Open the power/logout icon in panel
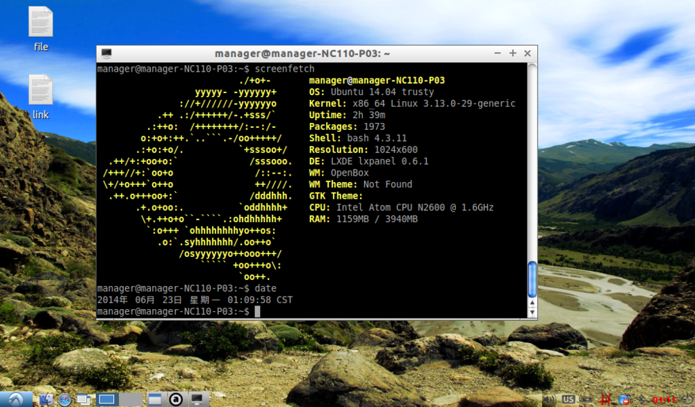The width and height of the screenshot is (695, 407). coord(687,400)
